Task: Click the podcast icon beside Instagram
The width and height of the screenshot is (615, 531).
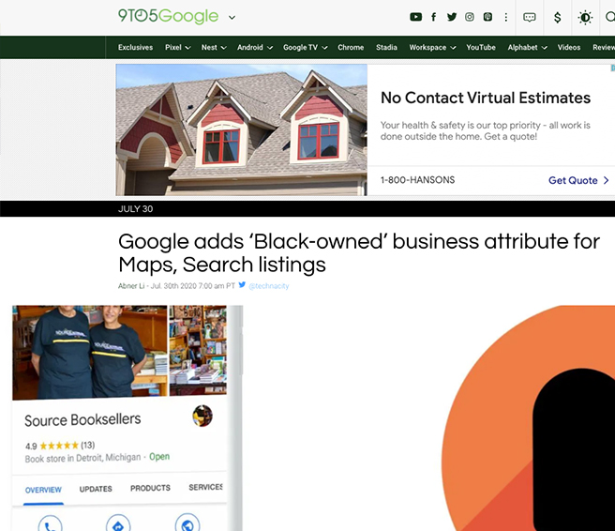Action: tap(487, 17)
